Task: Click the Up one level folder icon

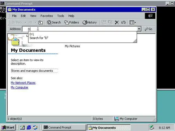Action: tap(40, 22)
